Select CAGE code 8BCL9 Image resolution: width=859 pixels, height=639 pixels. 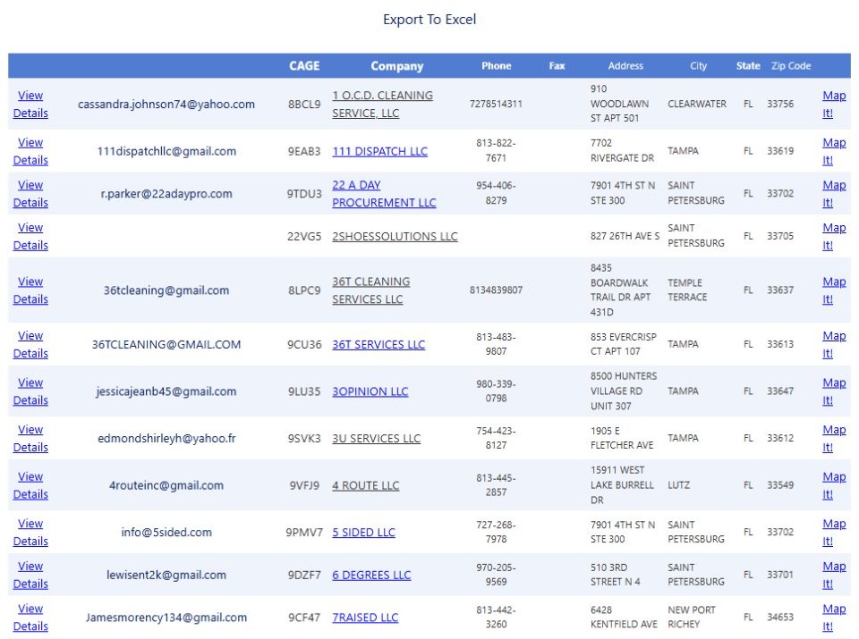(x=304, y=104)
